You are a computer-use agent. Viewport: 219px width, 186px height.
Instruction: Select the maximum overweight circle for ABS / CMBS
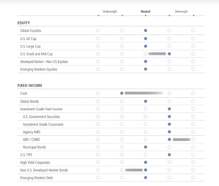[193, 139]
